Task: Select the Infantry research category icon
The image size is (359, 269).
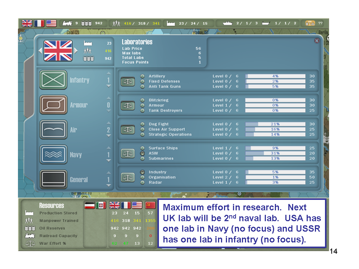Action: [x=53, y=80]
